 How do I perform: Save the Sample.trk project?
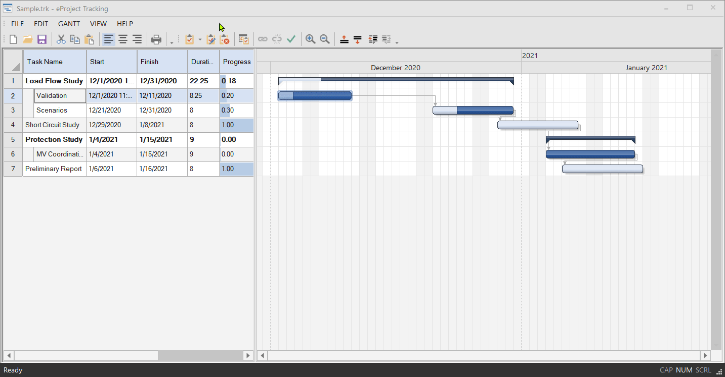(42, 39)
